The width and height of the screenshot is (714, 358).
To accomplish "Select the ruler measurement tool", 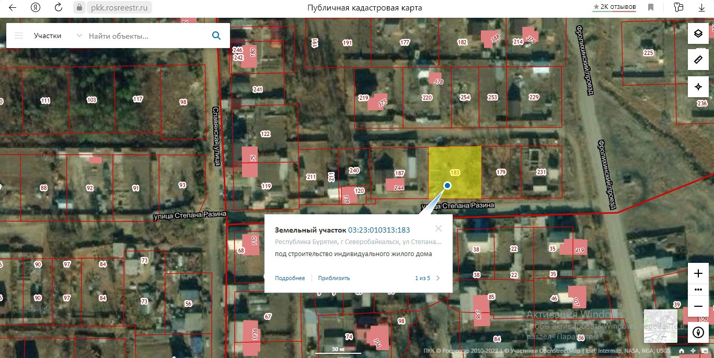I will pyautogui.click(x=698, y=60).
